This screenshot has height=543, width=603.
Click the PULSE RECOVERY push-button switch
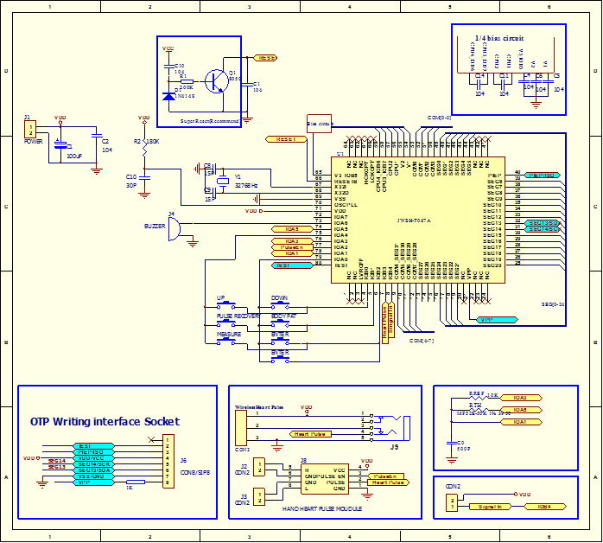226,323
